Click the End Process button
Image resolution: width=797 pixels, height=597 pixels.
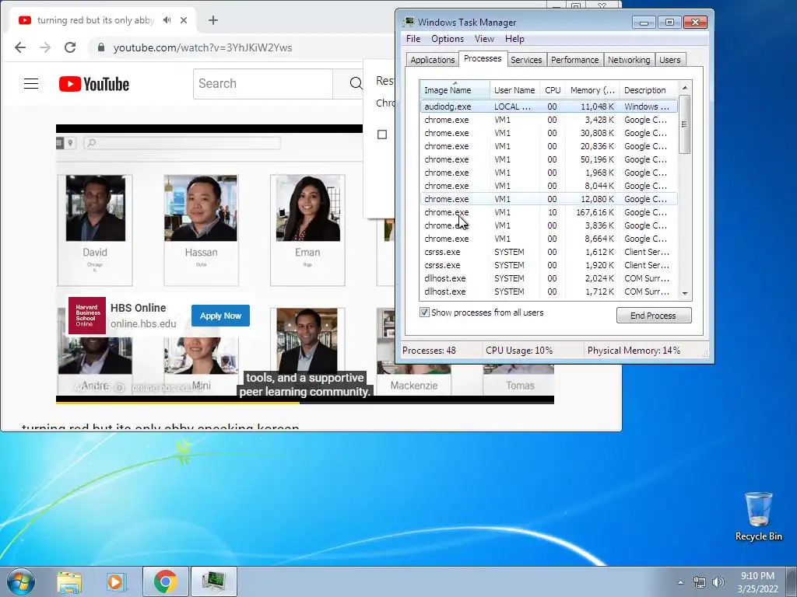click(654, 316)
